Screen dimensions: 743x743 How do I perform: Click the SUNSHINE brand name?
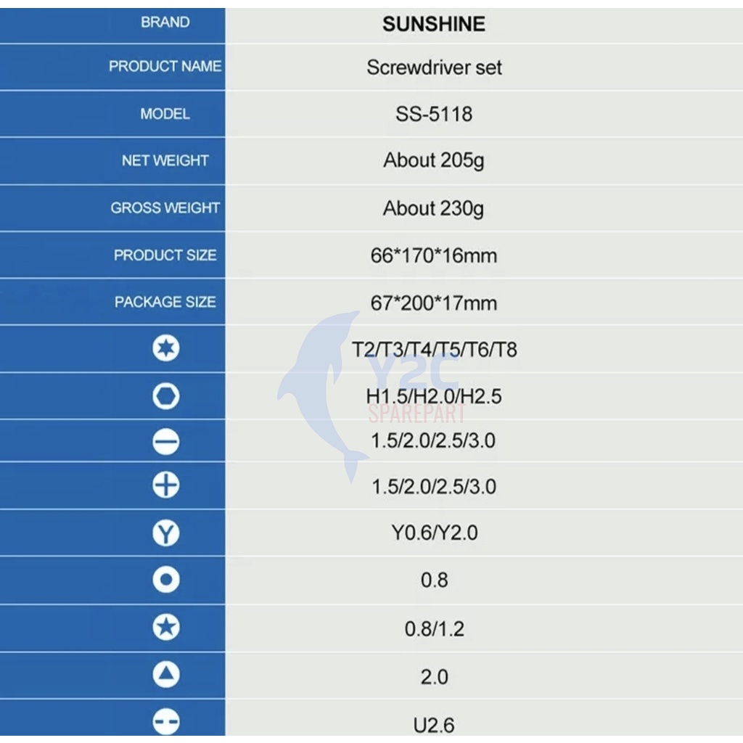434,24
